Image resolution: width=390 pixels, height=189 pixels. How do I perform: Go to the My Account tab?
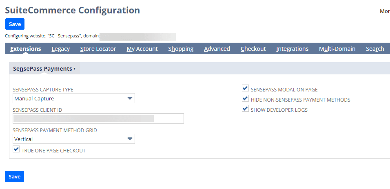142,49
